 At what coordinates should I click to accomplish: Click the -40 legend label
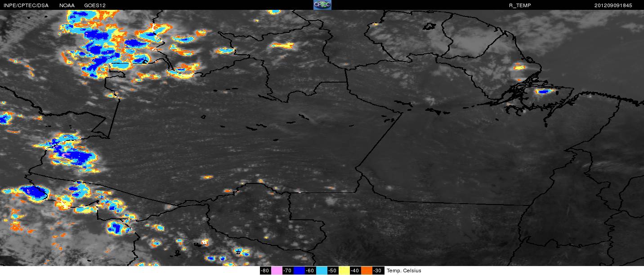pyautogui.click(x=355, y=271)
